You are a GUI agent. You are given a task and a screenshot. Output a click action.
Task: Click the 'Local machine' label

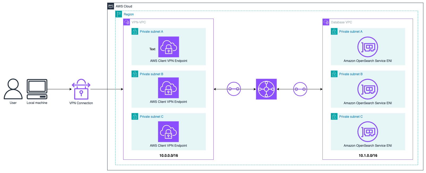pos(37,103)
